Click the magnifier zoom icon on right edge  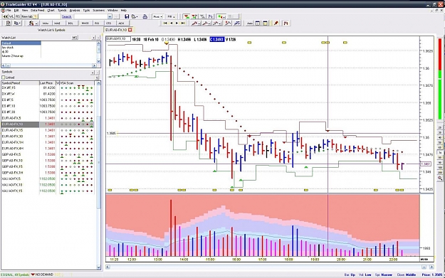[440, 178]
